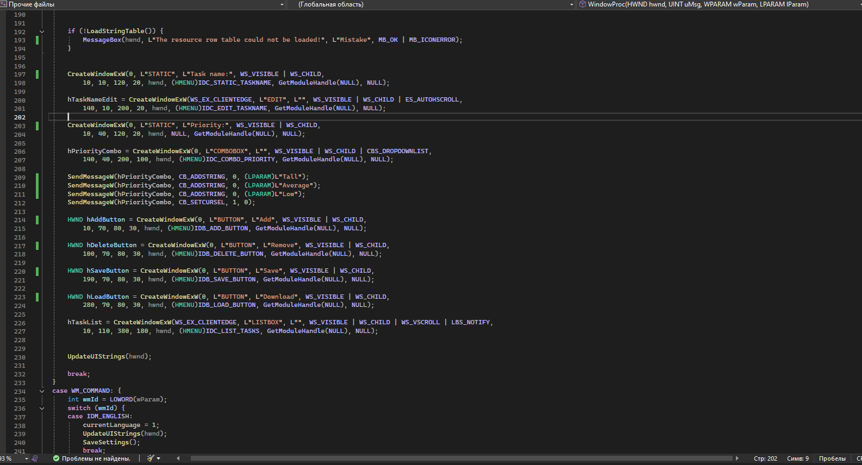Collapse the if (!LoadStringTable()) block
Screen dimensions: 862x465
(42, 32)
